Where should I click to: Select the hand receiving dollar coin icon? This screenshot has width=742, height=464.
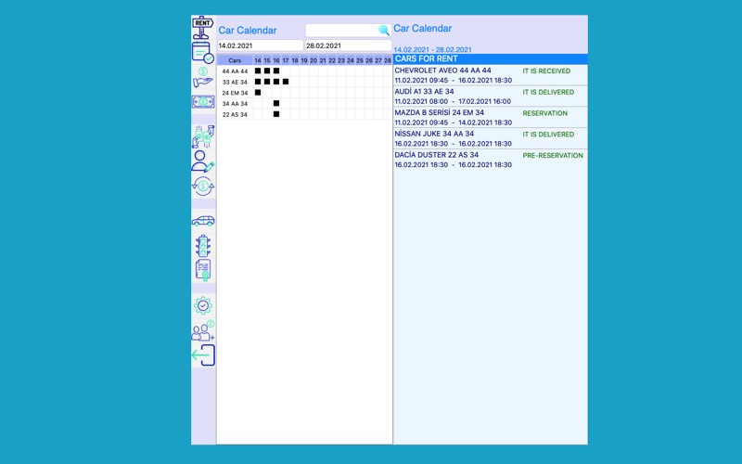202,77
